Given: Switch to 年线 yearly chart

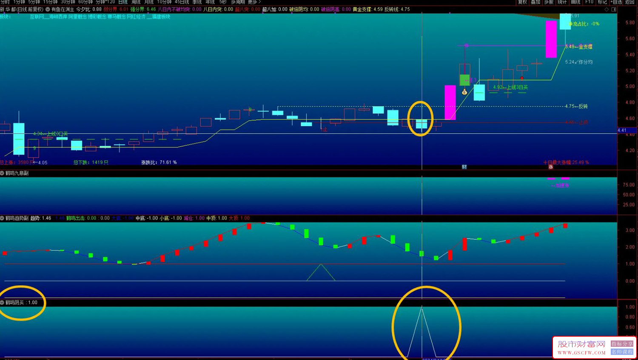Looking at the screenshot, I should click(x=210, y=2).
